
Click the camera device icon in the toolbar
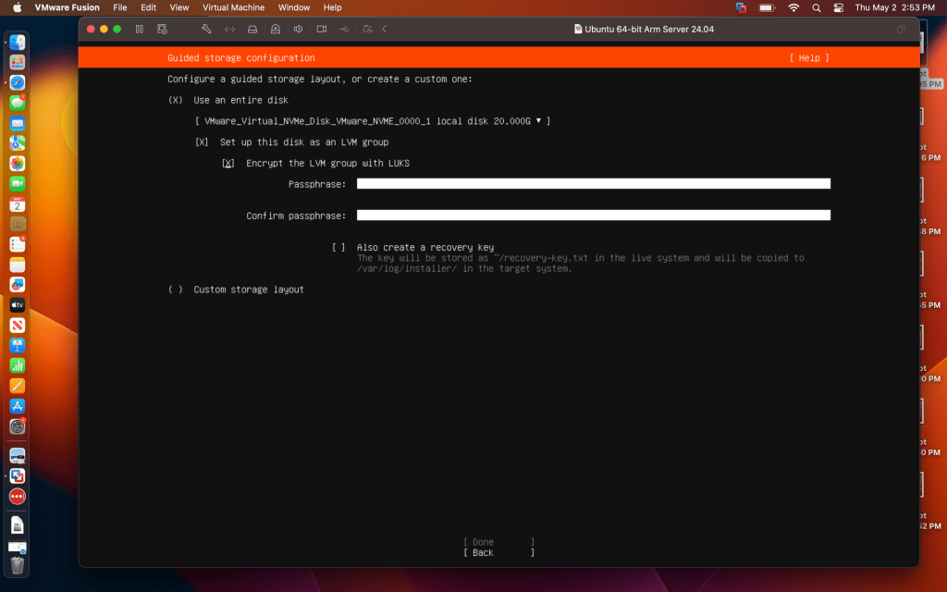(321, 29)
